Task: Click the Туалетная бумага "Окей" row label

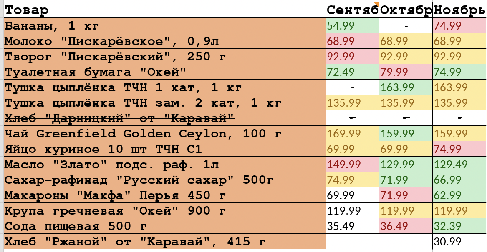Action: click(164, 72)
